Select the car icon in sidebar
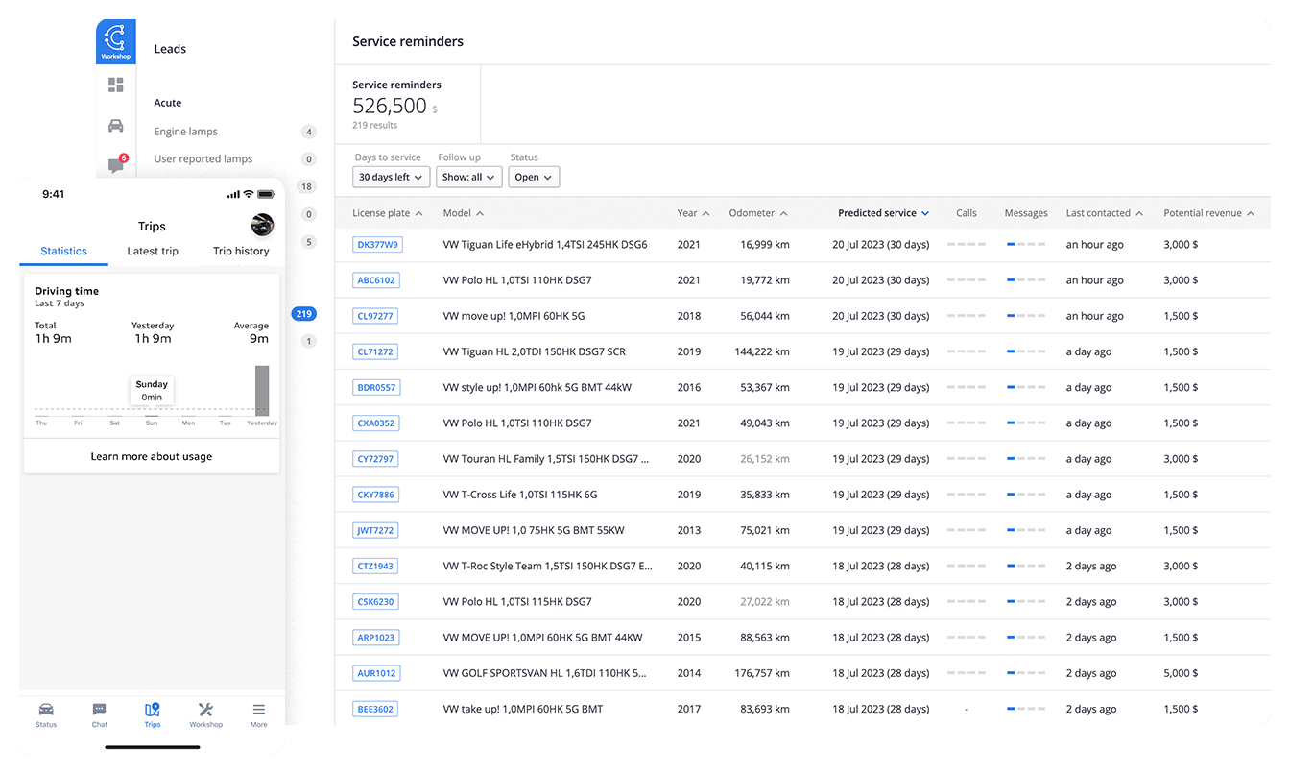This screenshot has width=1290, height=774. click(x=115, y=126)
